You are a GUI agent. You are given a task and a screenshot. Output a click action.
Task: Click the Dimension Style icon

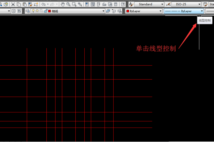169,4
